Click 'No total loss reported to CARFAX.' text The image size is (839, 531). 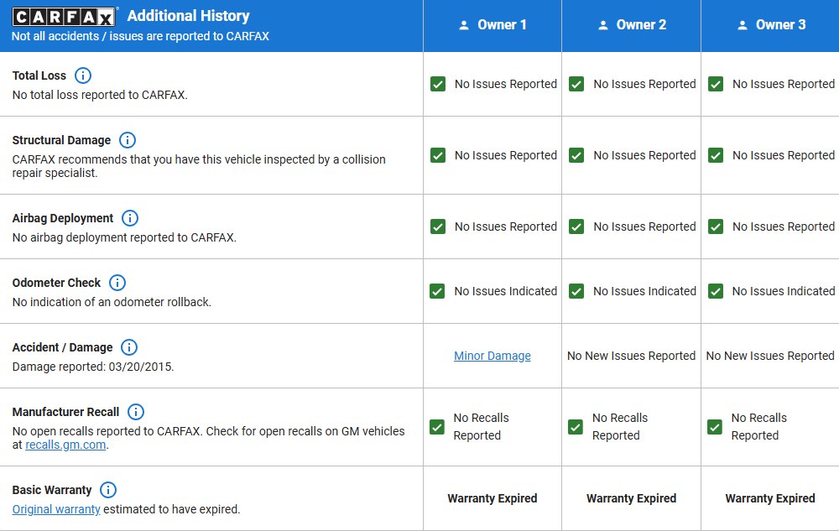click(x=100, y=95)
